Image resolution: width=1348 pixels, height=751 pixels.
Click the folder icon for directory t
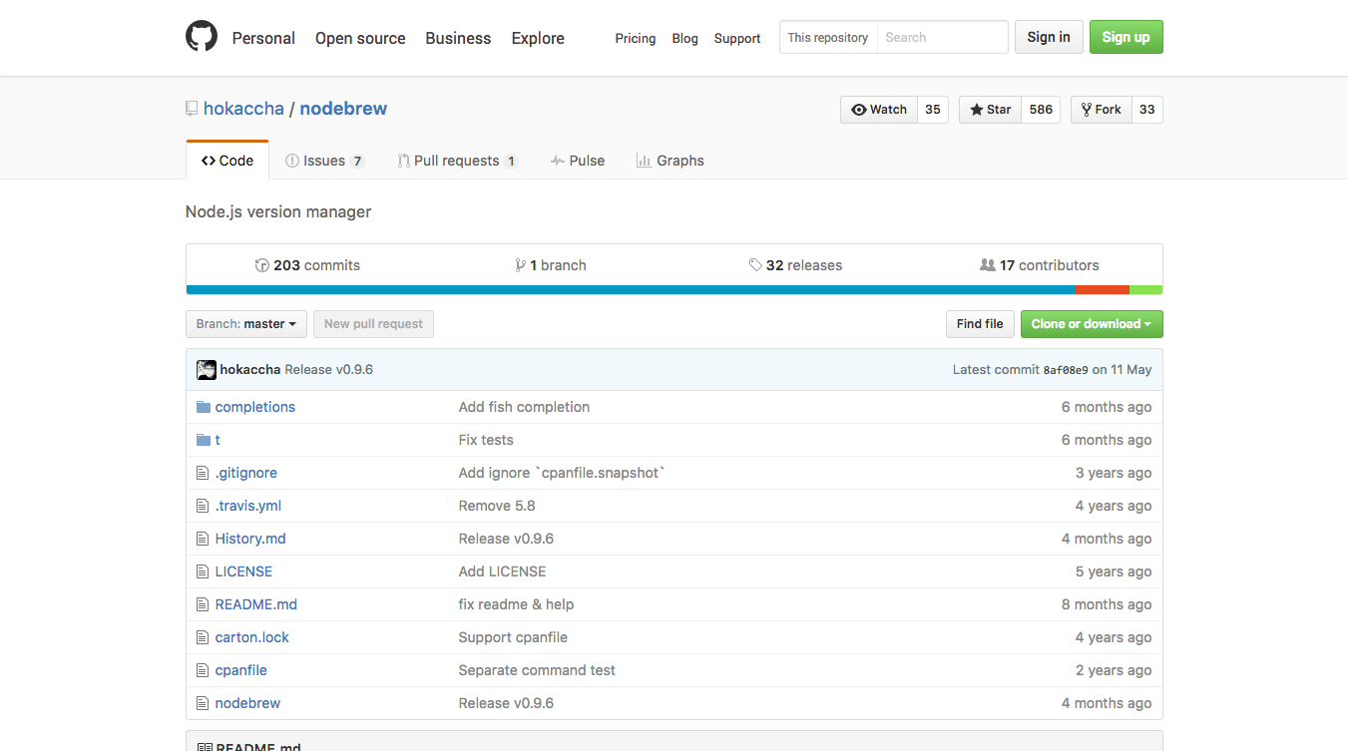pyautogui.click(x=204, y=440)
